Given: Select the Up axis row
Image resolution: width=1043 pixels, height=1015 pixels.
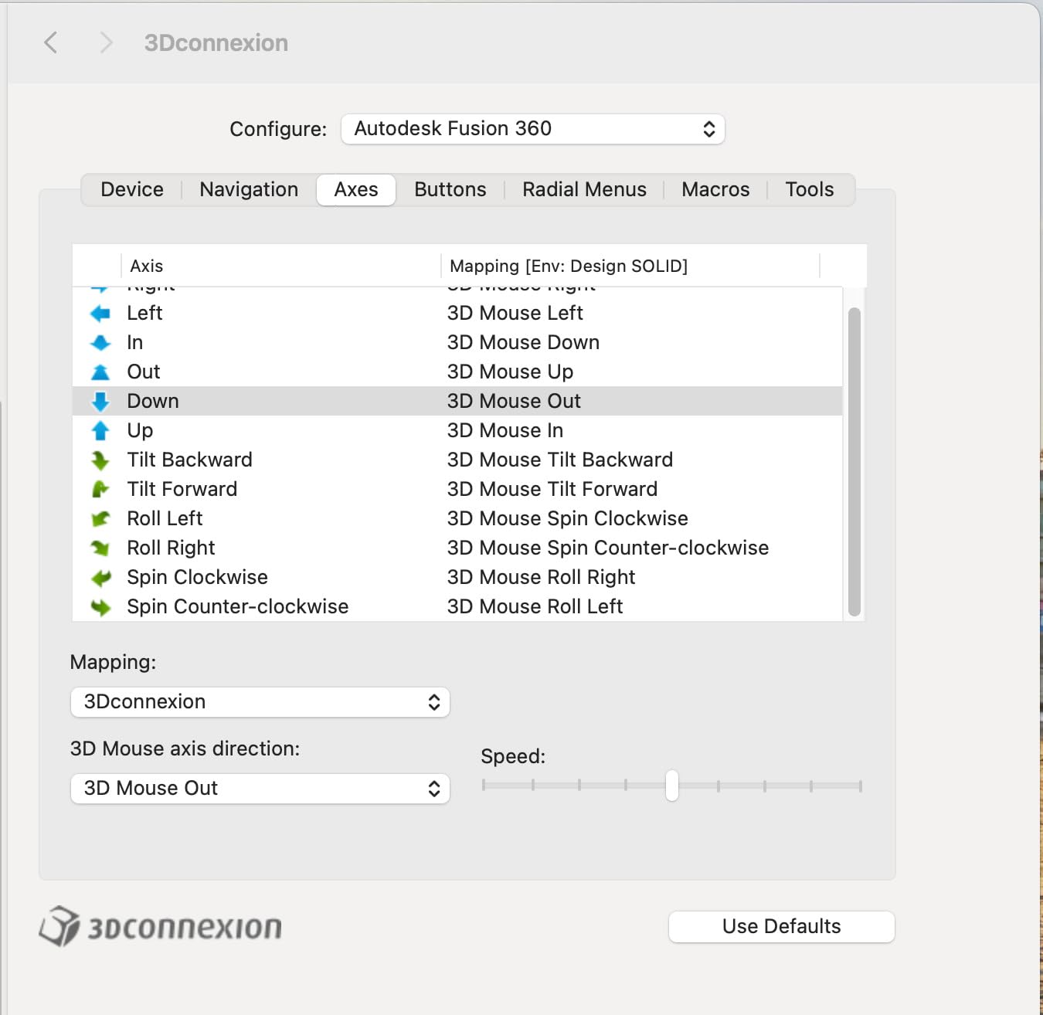Looking at the screenshot, I should [x=457, y=431].
